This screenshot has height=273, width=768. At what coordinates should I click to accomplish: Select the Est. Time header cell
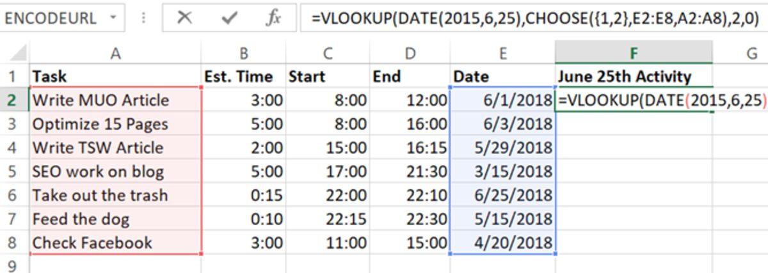(x=243, y=77)
